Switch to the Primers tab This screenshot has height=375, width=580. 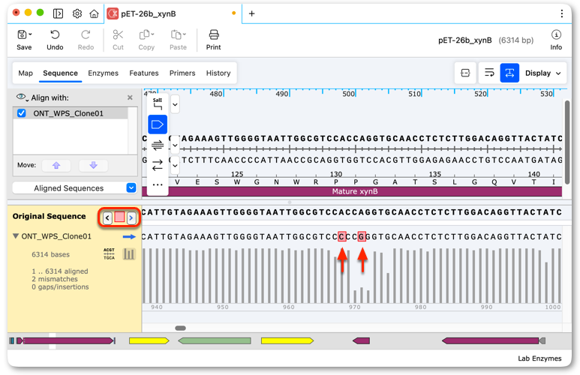coord(182,73)
